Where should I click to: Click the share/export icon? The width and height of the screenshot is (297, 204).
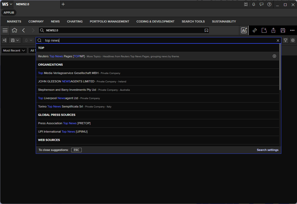273,30
